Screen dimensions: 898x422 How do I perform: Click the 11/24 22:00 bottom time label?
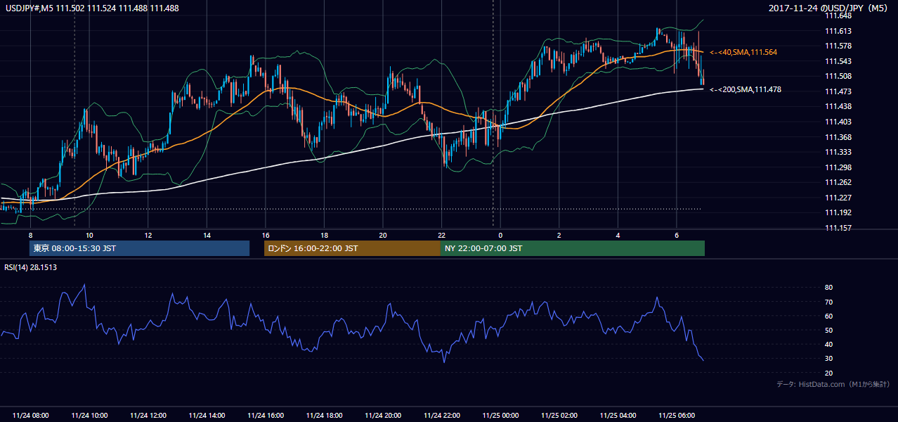pyautogui.click(x=441, y=416)
